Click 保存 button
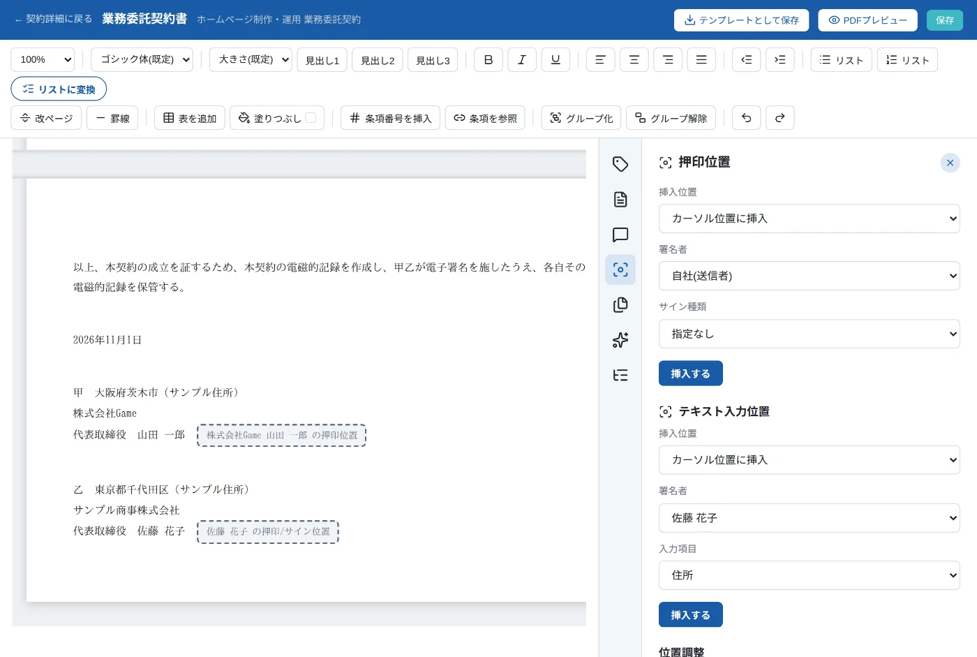 945,20
